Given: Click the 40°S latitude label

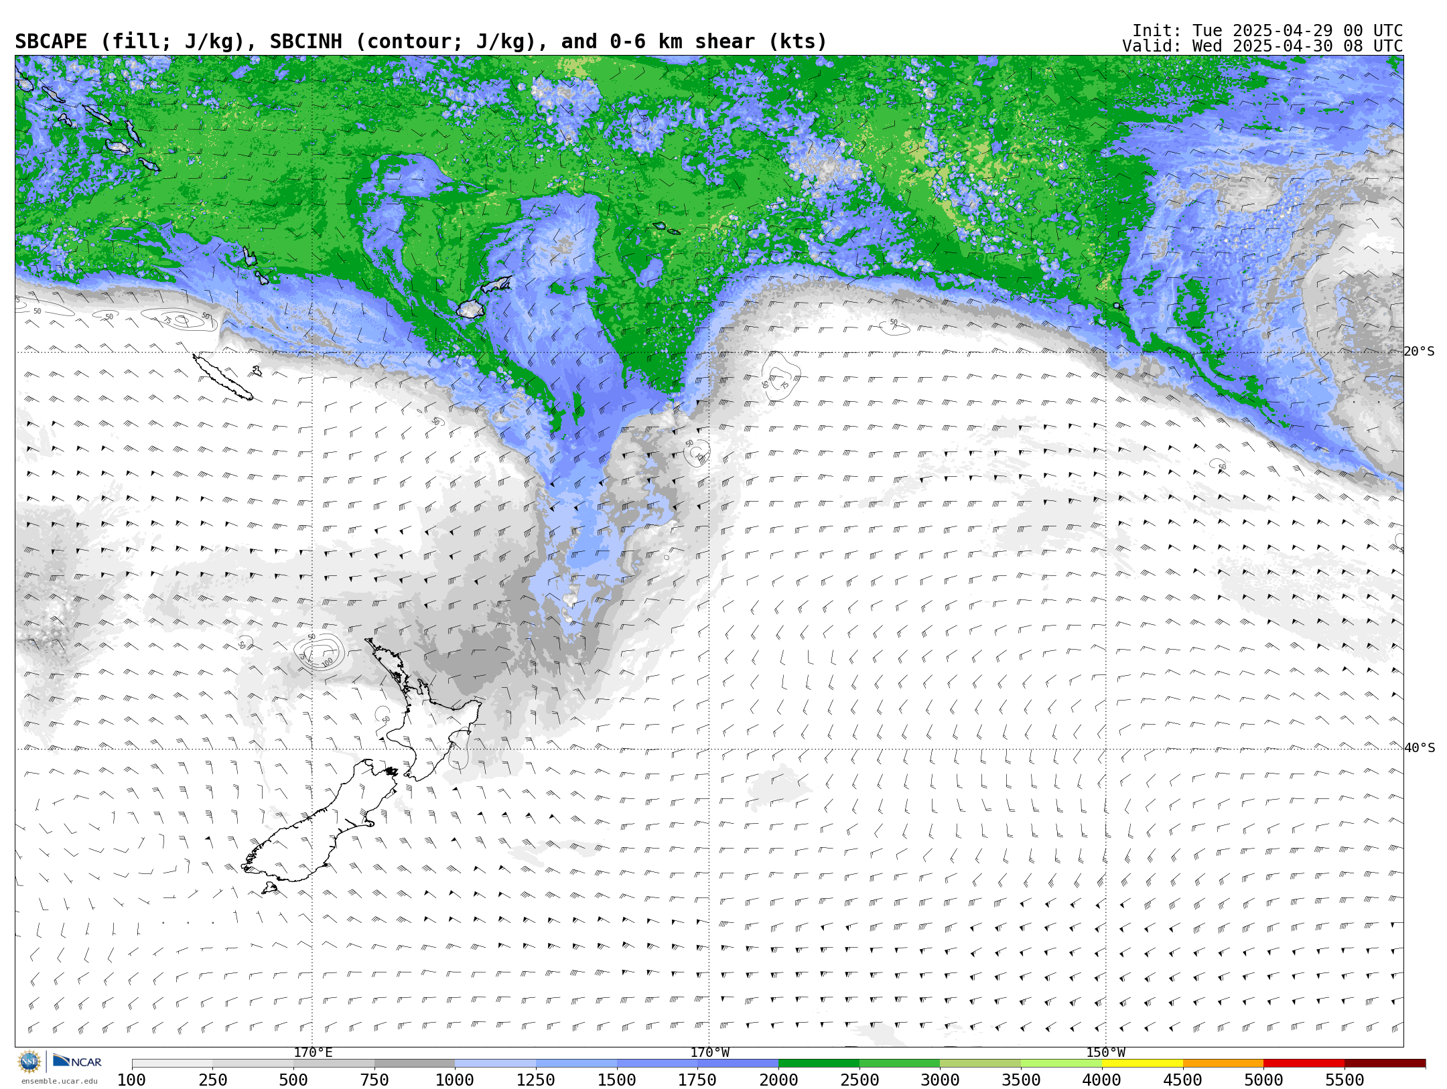Looking at the screenshot, I should click(1420, 748).
